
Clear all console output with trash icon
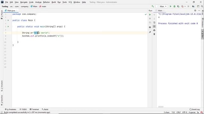[x=154, y=34]
